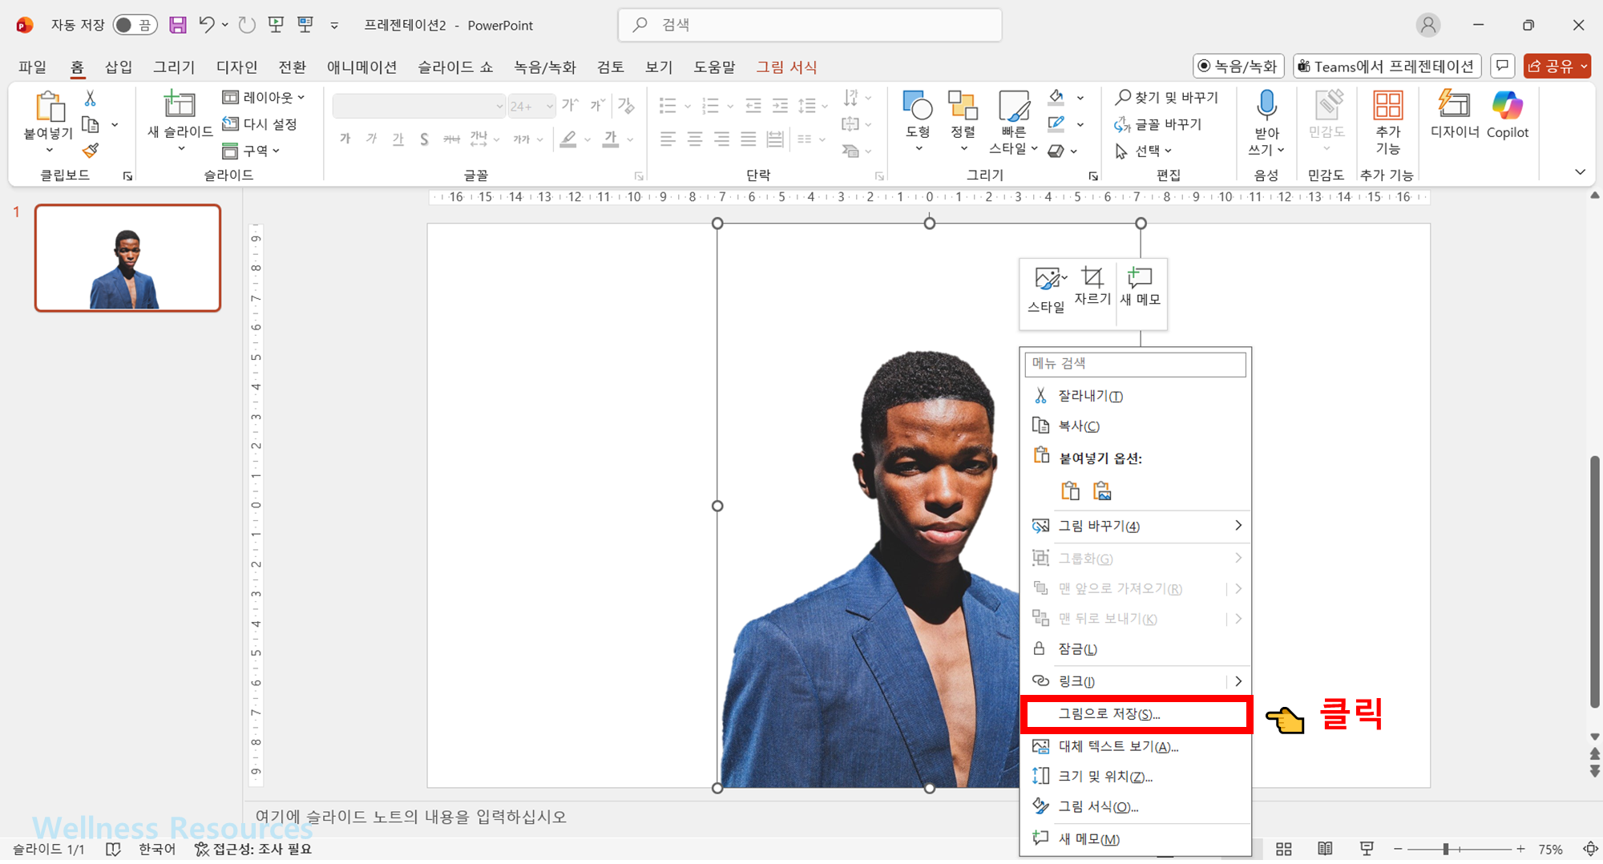Viewport: 1603px width, 864px height.
Task: Click the Format Painter brush icon
Action: (x=90, y=151)
